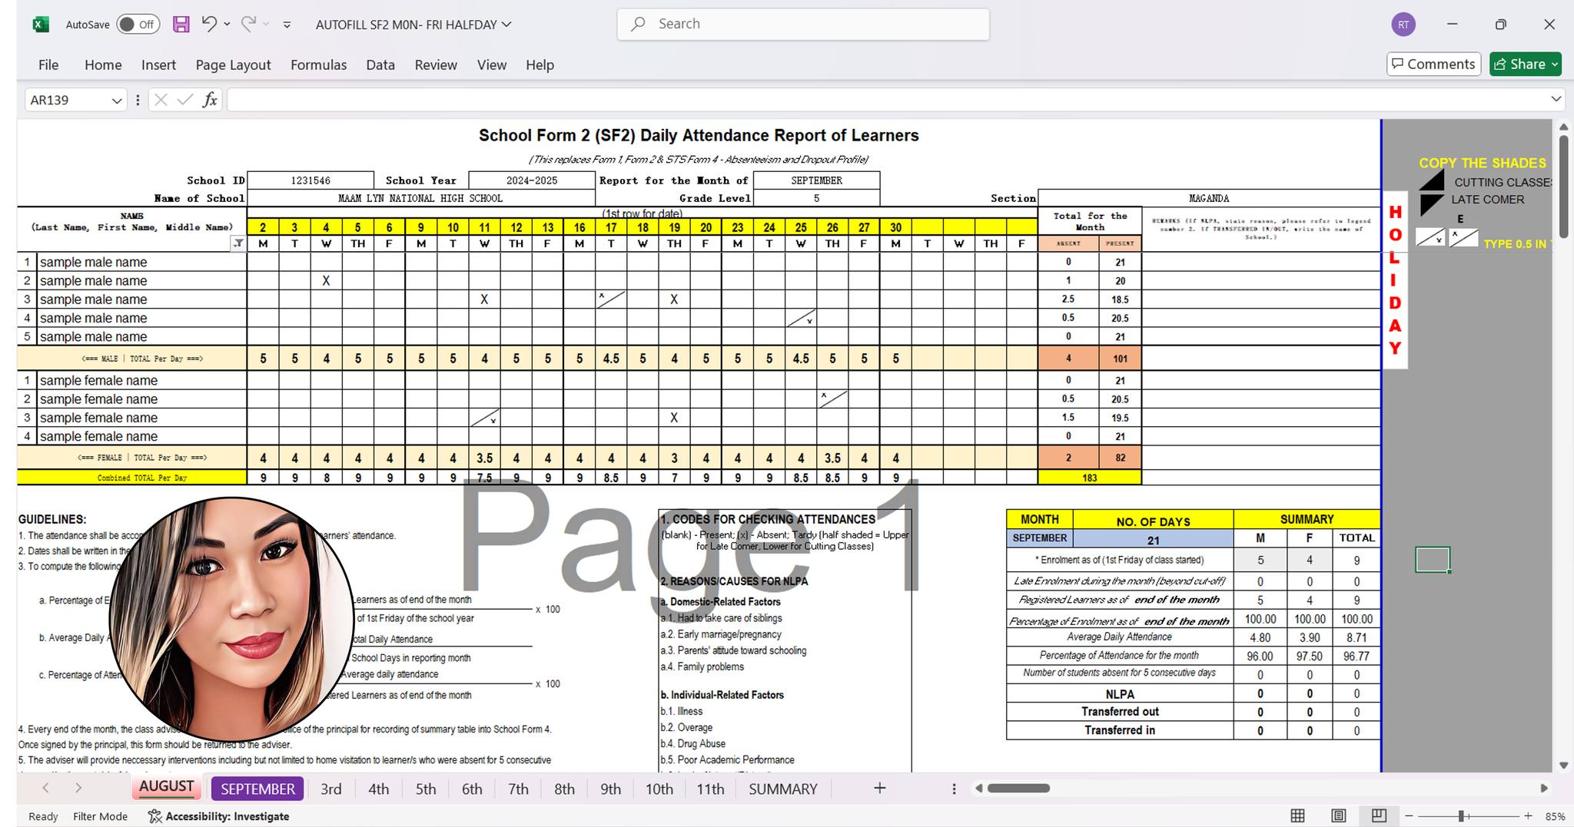Image resolution: width=1574 pixels, height=827 pixels.
Task: Save the workbook with floppy icon
Action: [181, 25]
